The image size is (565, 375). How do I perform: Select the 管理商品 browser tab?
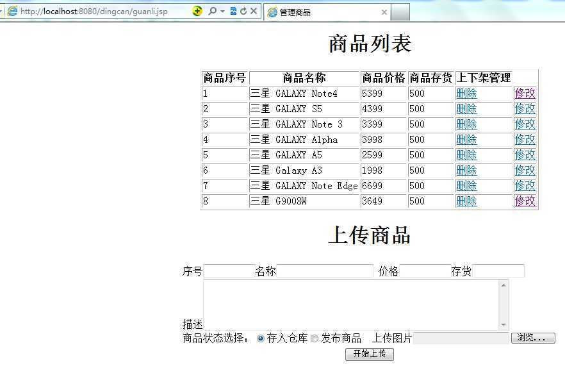(327, 12)
